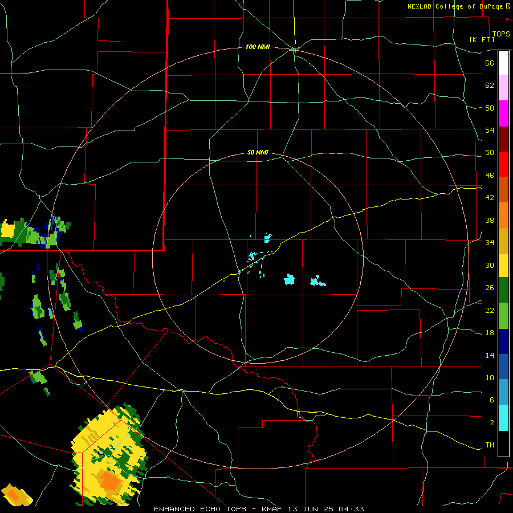
Task: Click the legend value "54"
Action: [490, 130]
